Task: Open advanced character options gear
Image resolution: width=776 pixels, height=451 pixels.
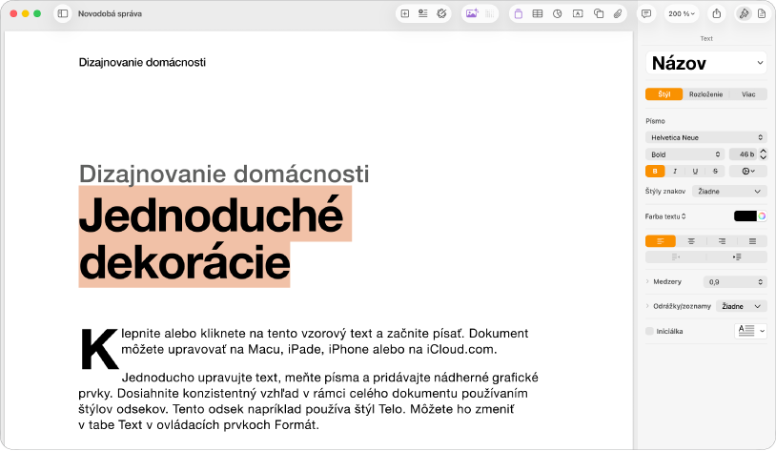Action: pos(747,172)
